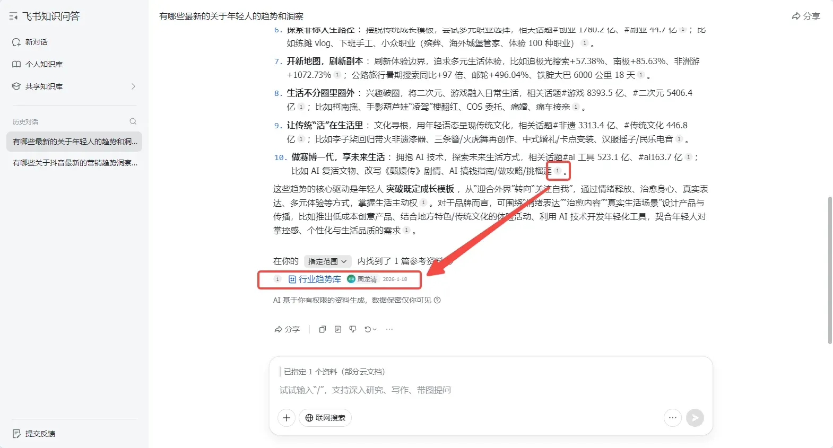Click the plus attach button
Viewport: 833px width, 448px height.
[x=287, y=418]
